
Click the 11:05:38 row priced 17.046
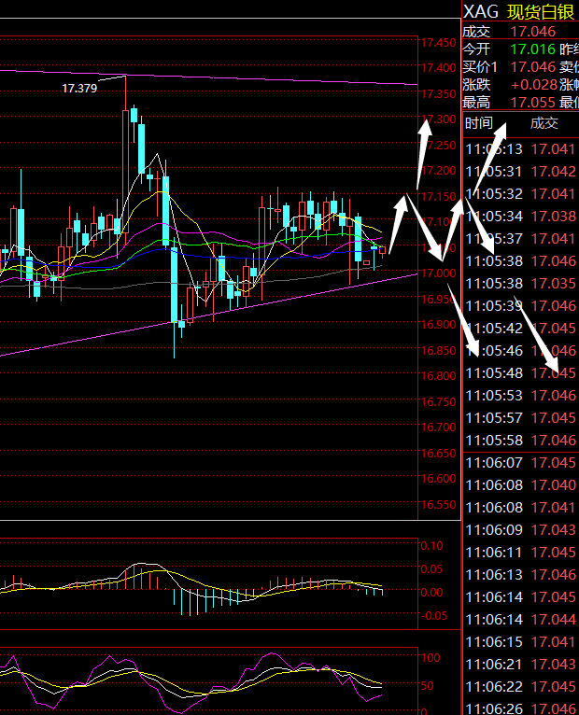(521, 260)
